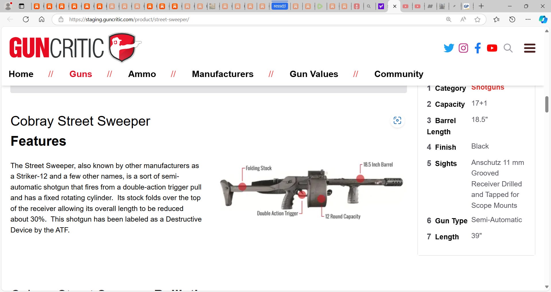Open the Manufacturers navigation item
The width and height of the screenshot is (551, 292).
tap(223, 74)
